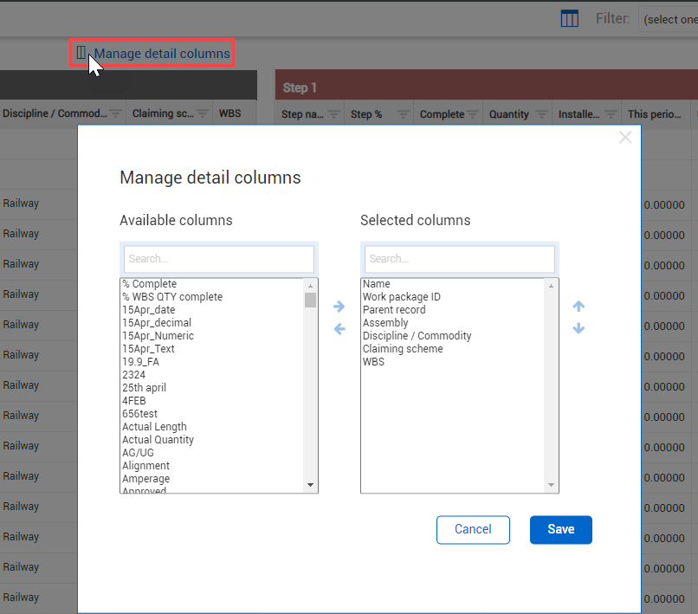The height and width of the screenshot is (614, 698).
Task: Open the Filter select dropdown
Action: [x=669, y=19]
